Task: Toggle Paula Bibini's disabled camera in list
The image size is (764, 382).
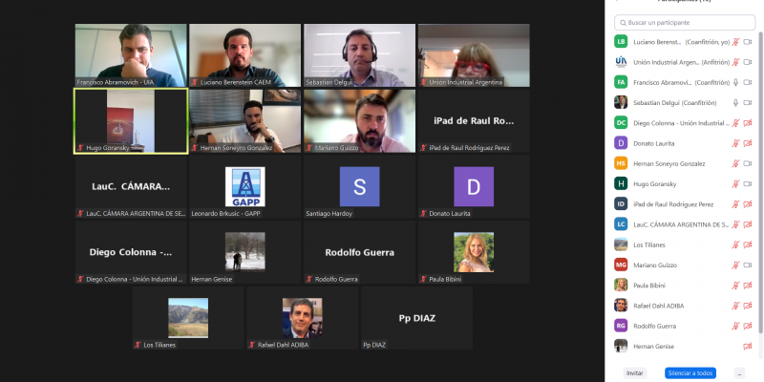Action: (x=748, y=286)
